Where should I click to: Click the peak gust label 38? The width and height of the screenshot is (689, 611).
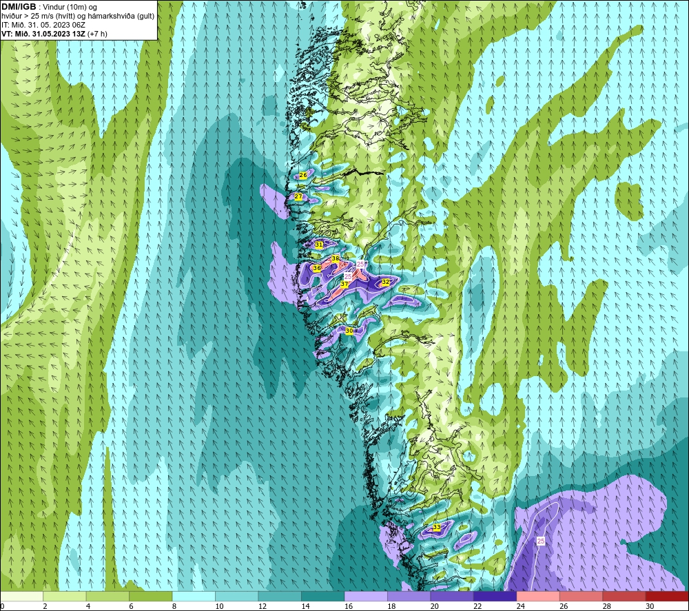coord(336,259)
